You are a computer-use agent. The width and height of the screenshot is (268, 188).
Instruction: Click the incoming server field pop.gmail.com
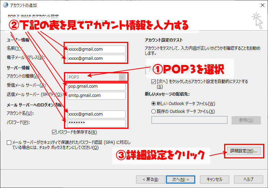96,86
